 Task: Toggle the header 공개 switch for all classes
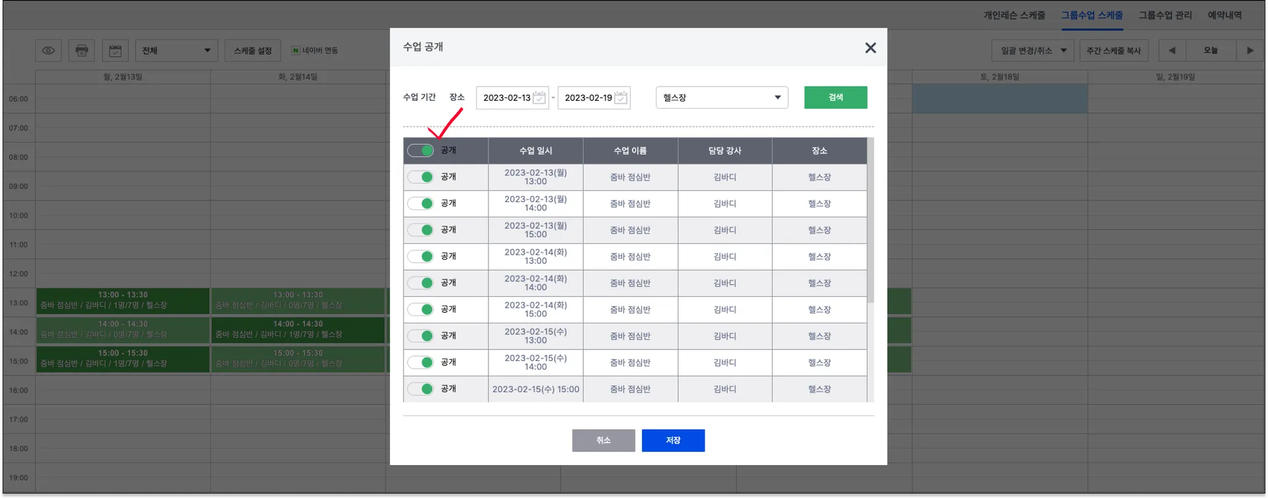(420, 150)
